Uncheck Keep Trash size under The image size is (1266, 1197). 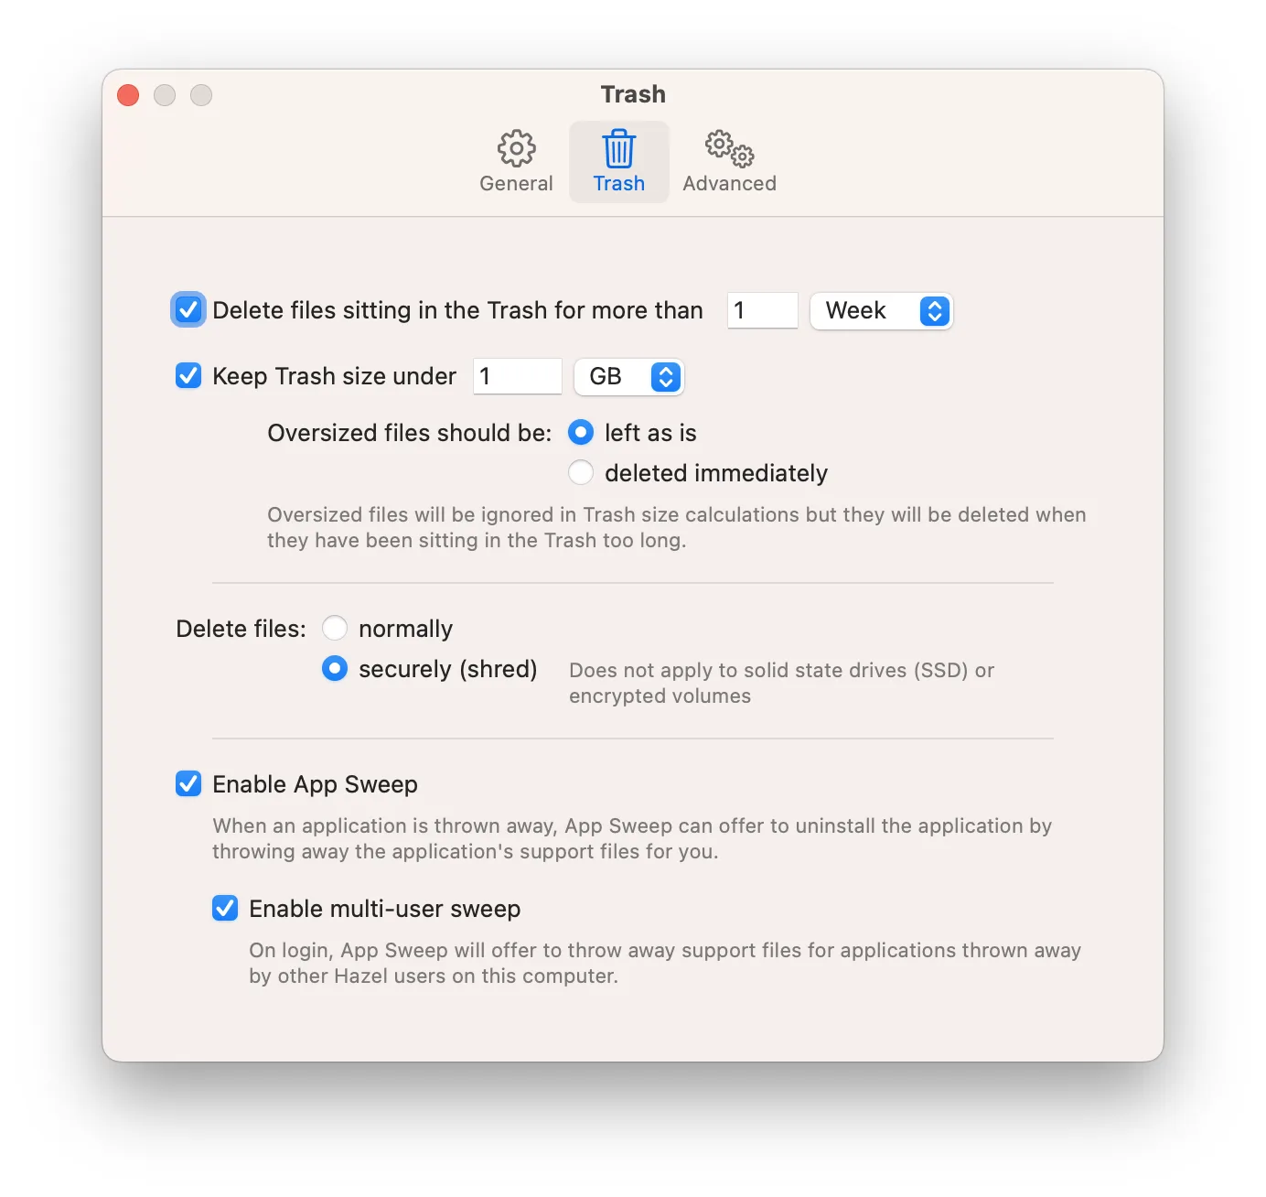pos(188,376)
